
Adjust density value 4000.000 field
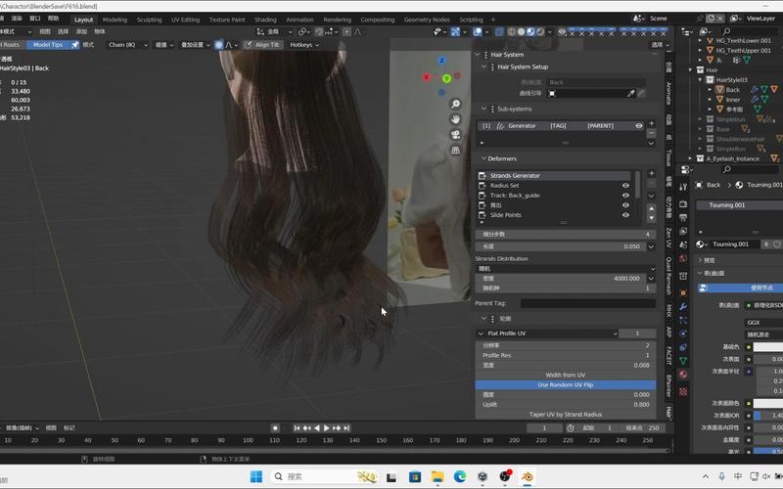[561, 279]
